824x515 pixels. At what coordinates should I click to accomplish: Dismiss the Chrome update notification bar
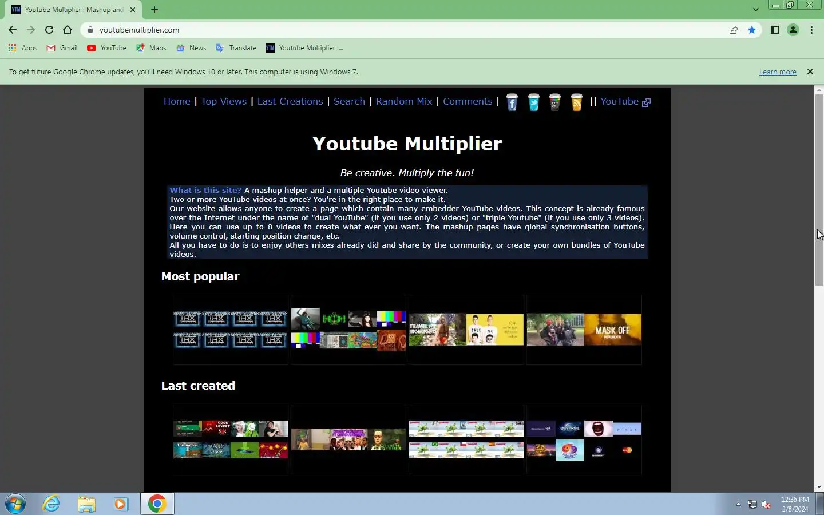point(810,72)
